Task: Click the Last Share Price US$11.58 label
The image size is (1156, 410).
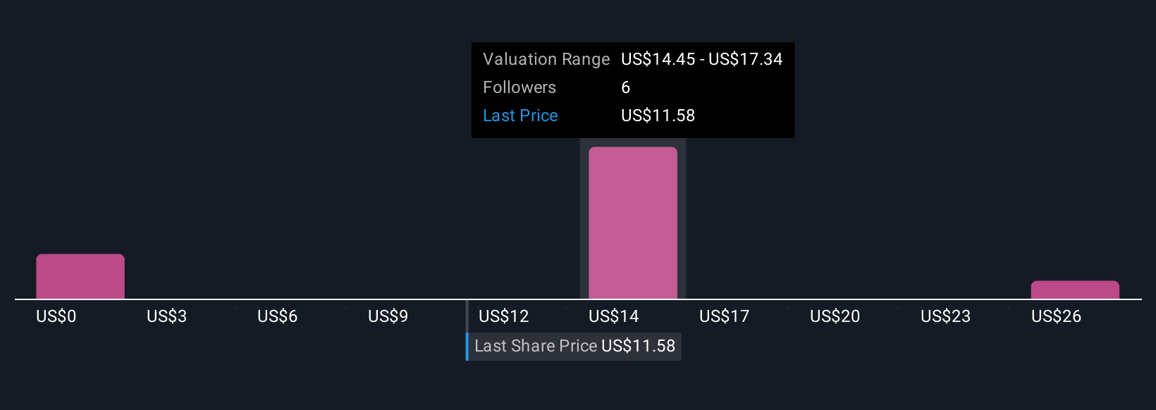Action: tap(574, 346)
